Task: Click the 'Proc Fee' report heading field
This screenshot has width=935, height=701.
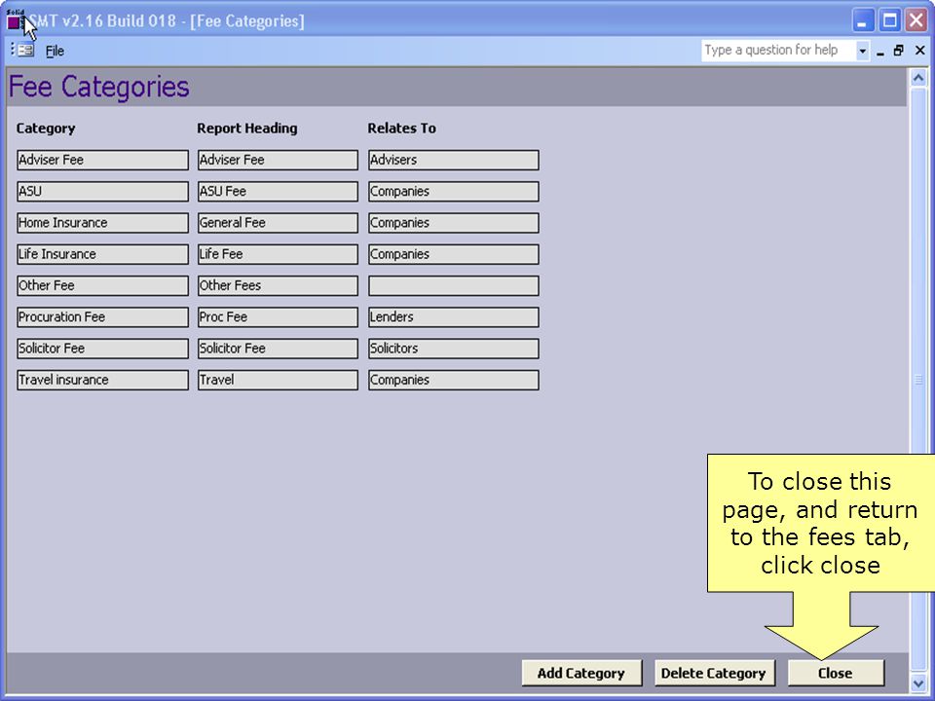Action: pos(278,317)
